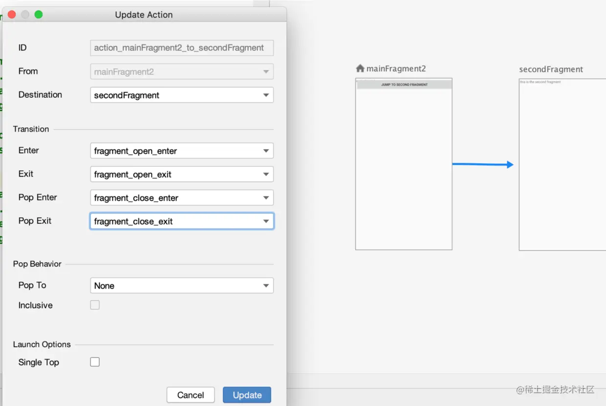Click 'this is the second fragment' preview text
This screenshot has width=606, height=406.
tap(540, 82)
